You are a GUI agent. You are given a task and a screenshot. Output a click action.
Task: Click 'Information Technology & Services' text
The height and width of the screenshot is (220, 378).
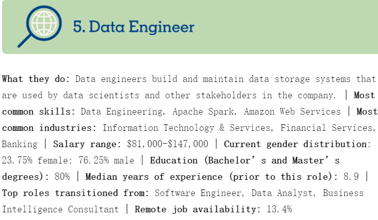186,128
